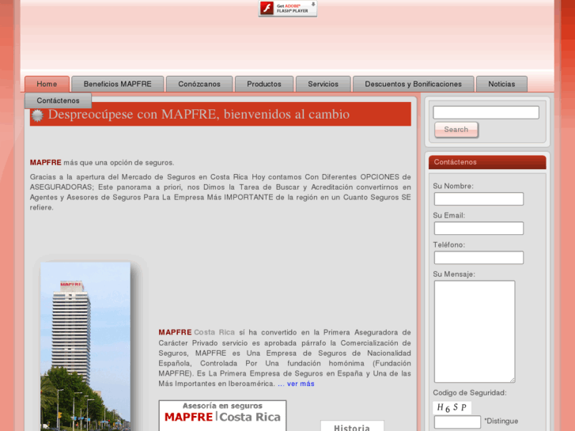Select the Productos menu tab
This screenshot has height=431, width=575.
point(264,84)
